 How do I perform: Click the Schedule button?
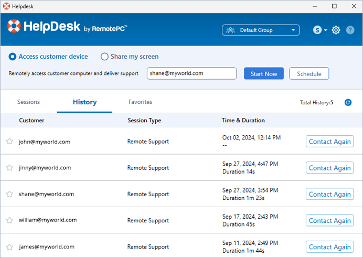coord(309,73)
